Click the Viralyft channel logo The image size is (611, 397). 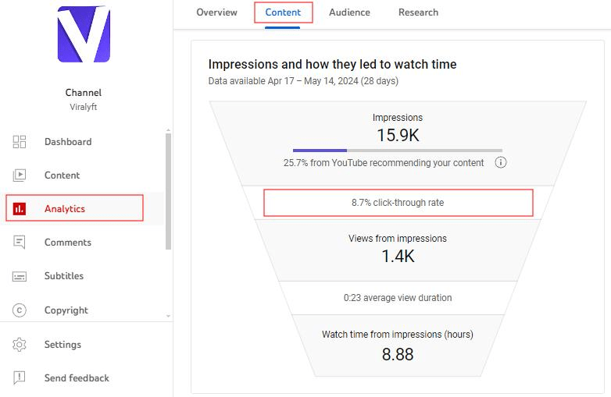84,34
